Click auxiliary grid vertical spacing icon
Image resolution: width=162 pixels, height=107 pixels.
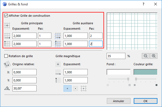tap(58, 44)
